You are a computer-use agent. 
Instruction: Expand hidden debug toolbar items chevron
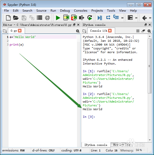click(122, 18)
